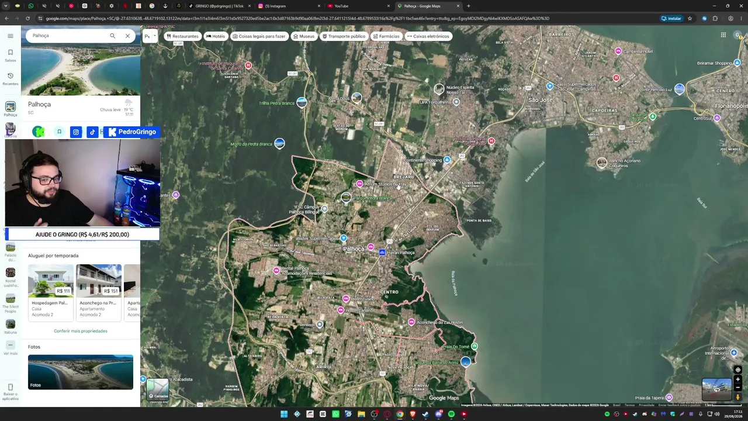Open Steam from the taskbar
The image size is (748, 421).
click(425, 414)
